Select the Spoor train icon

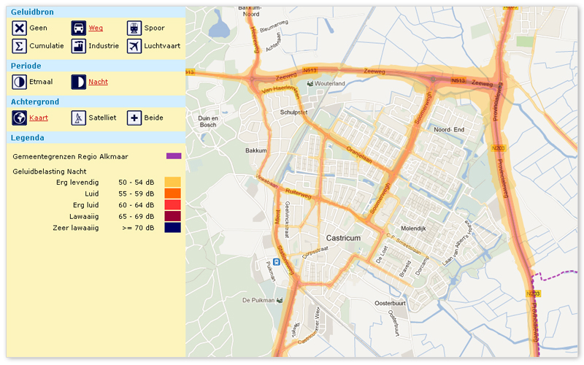[x=134, y=28]
